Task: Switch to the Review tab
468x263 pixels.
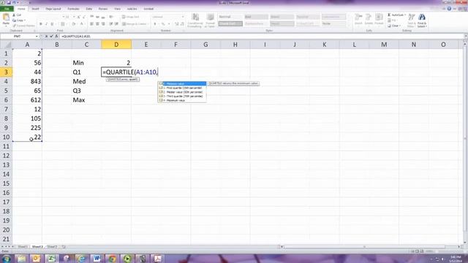Action: 103,9
